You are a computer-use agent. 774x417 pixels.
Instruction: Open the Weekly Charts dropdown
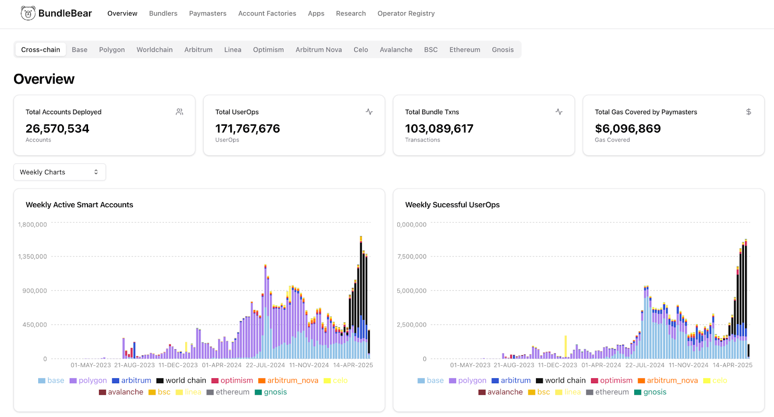tap(60, 172)
